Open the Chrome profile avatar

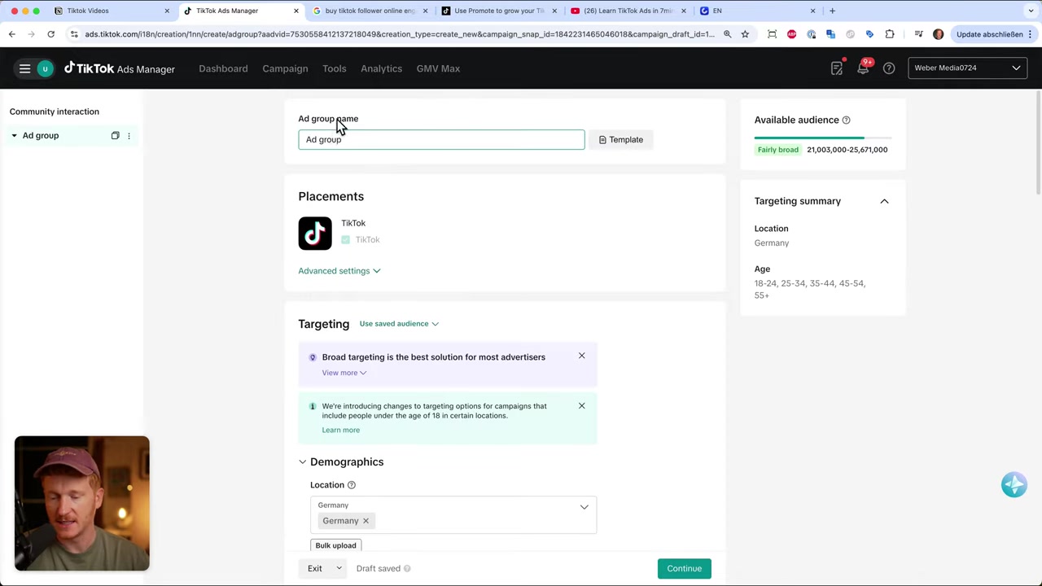pos(938,34)
